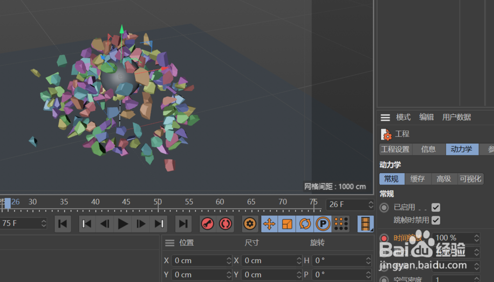Click the 空气密度 keyframe circle
The height and width of the screenshot is (282, 494).
[384, 280]
